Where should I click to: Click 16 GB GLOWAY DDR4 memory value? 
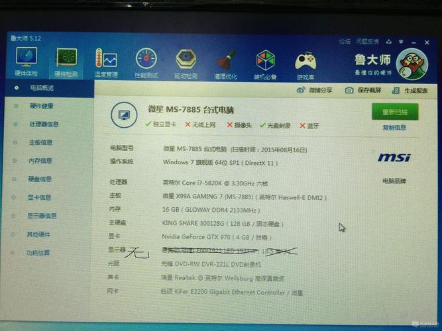tap(211, 210)
